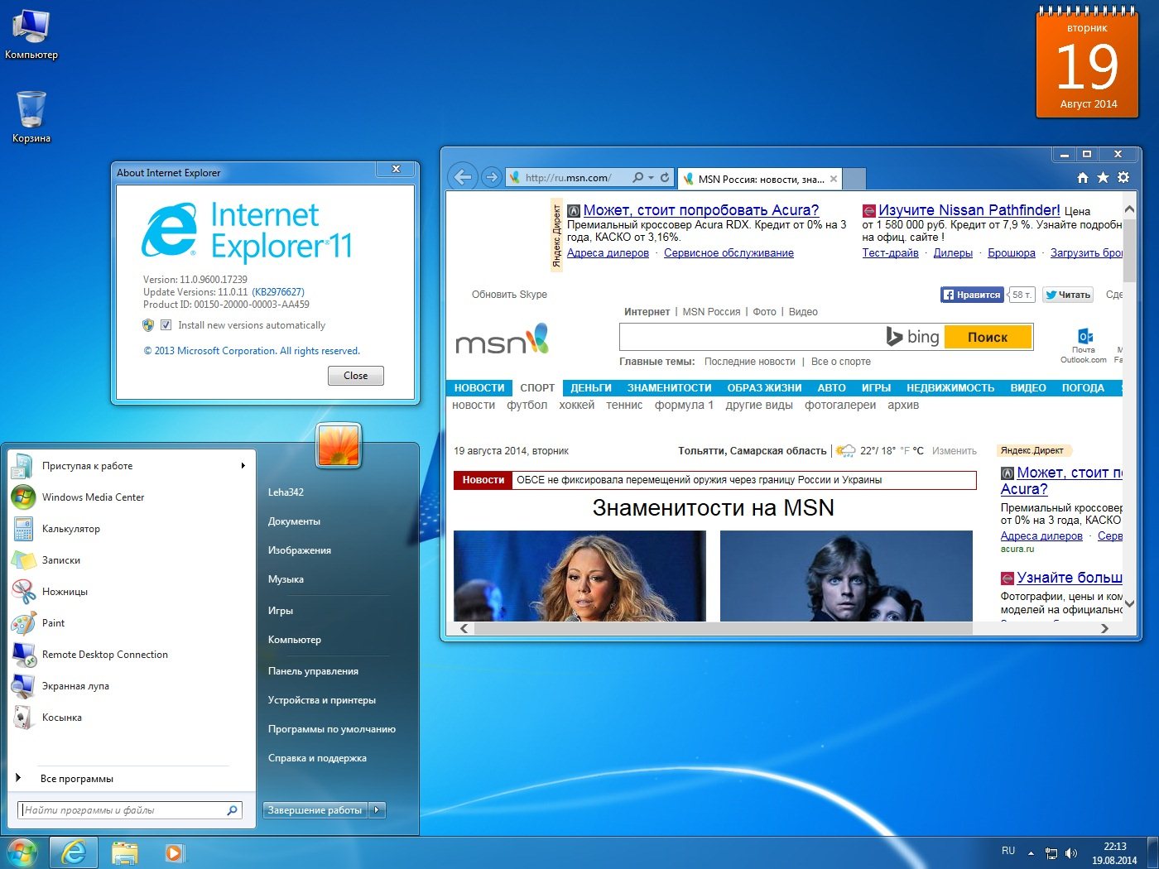This screenshot has width=1159, height=869.
Task: Open the ЗНАМЕНИТОСТИ navigation tab
Action: [x=670, y=388]
